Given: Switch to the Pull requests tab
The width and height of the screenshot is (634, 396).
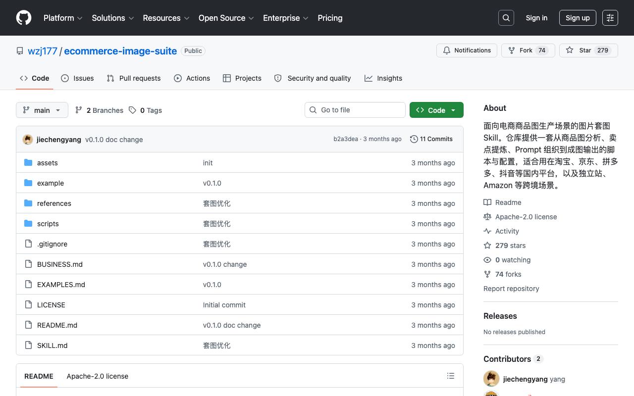Looking at the screenshot, I should point(134,78).
